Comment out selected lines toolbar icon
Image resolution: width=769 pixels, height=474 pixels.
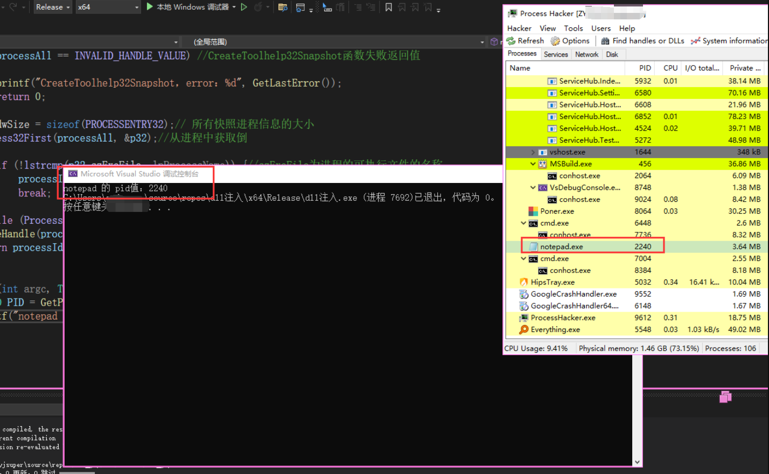point(358,7)
